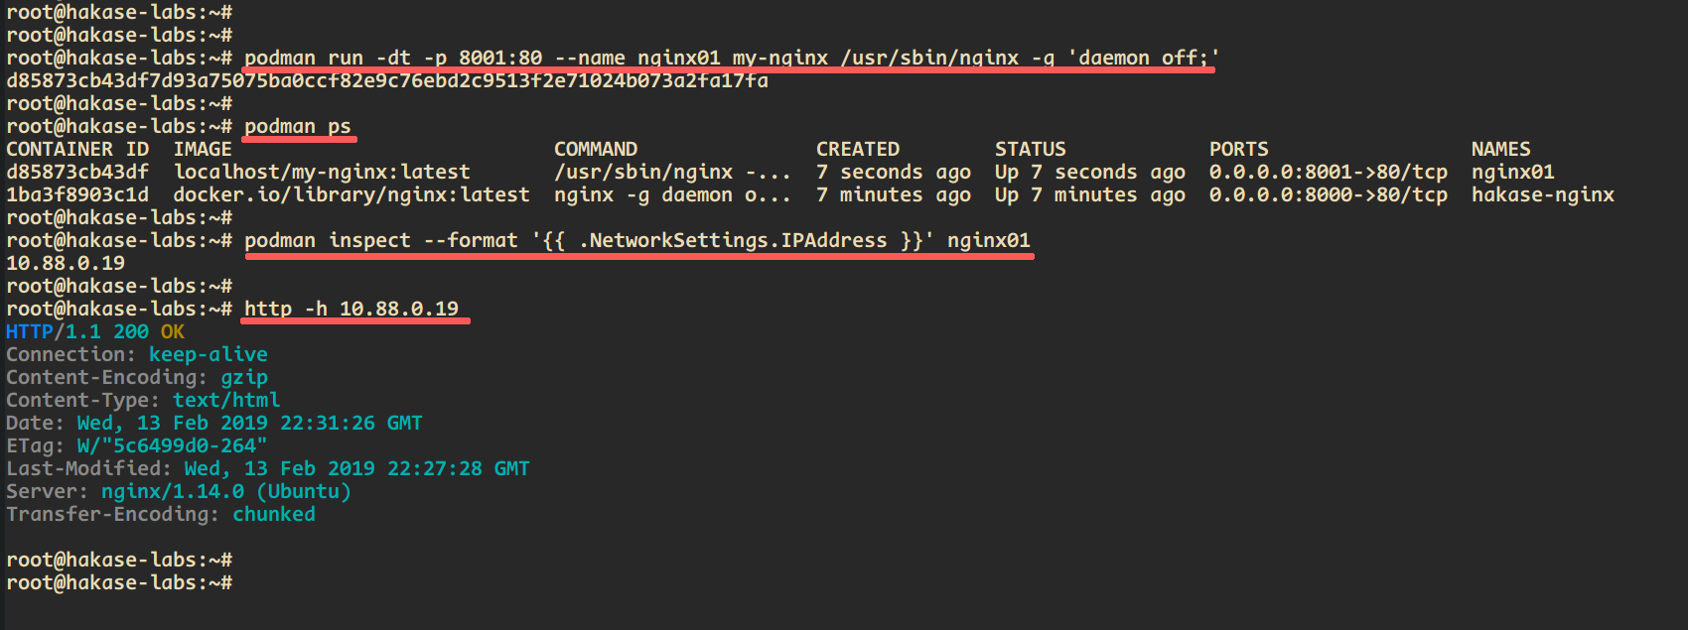Click the 'podman ps' command

[298, 126]
